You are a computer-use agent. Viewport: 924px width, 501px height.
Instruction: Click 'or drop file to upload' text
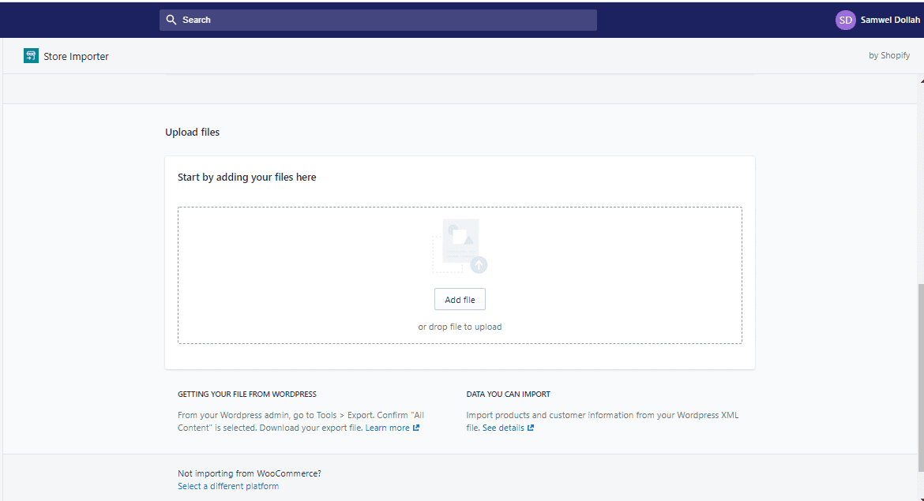(460, 327)
